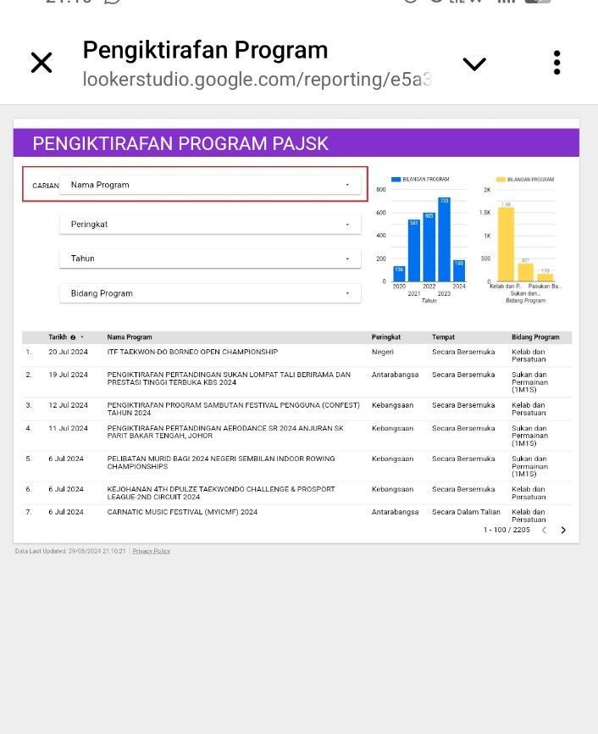Click the blue Bilangan Program legend swatch
The image size is (598, 734).
(x=396, y=180)
